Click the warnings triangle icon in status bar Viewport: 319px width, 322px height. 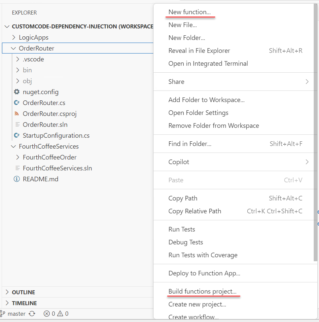pyautogui.click(x=60, y=314)
